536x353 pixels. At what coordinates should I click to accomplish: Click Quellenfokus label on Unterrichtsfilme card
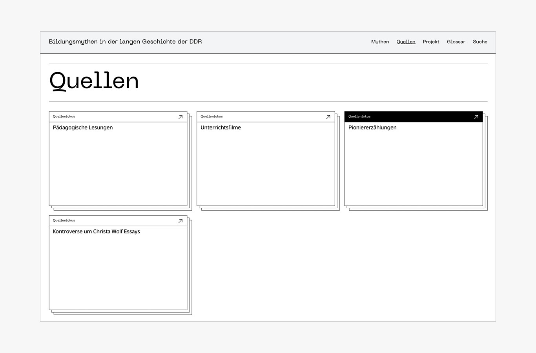211,116
